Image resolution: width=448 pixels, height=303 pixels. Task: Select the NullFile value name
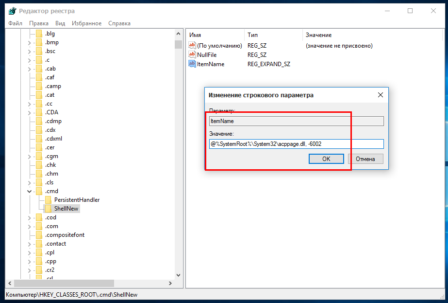207,54
